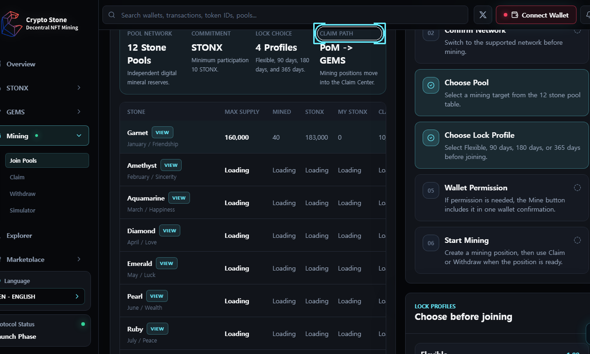Click the 'Choose before joining' heading
Screen dimensions: 590x354
coord(463,317)
